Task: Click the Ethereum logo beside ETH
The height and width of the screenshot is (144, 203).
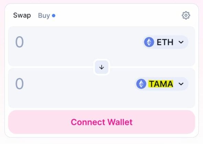Action: (149, 42)
